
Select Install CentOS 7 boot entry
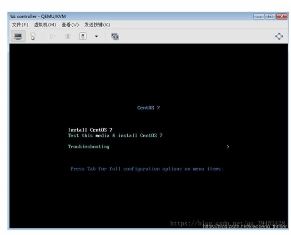90,130
